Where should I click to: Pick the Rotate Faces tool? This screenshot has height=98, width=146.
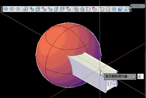[50, 9]
